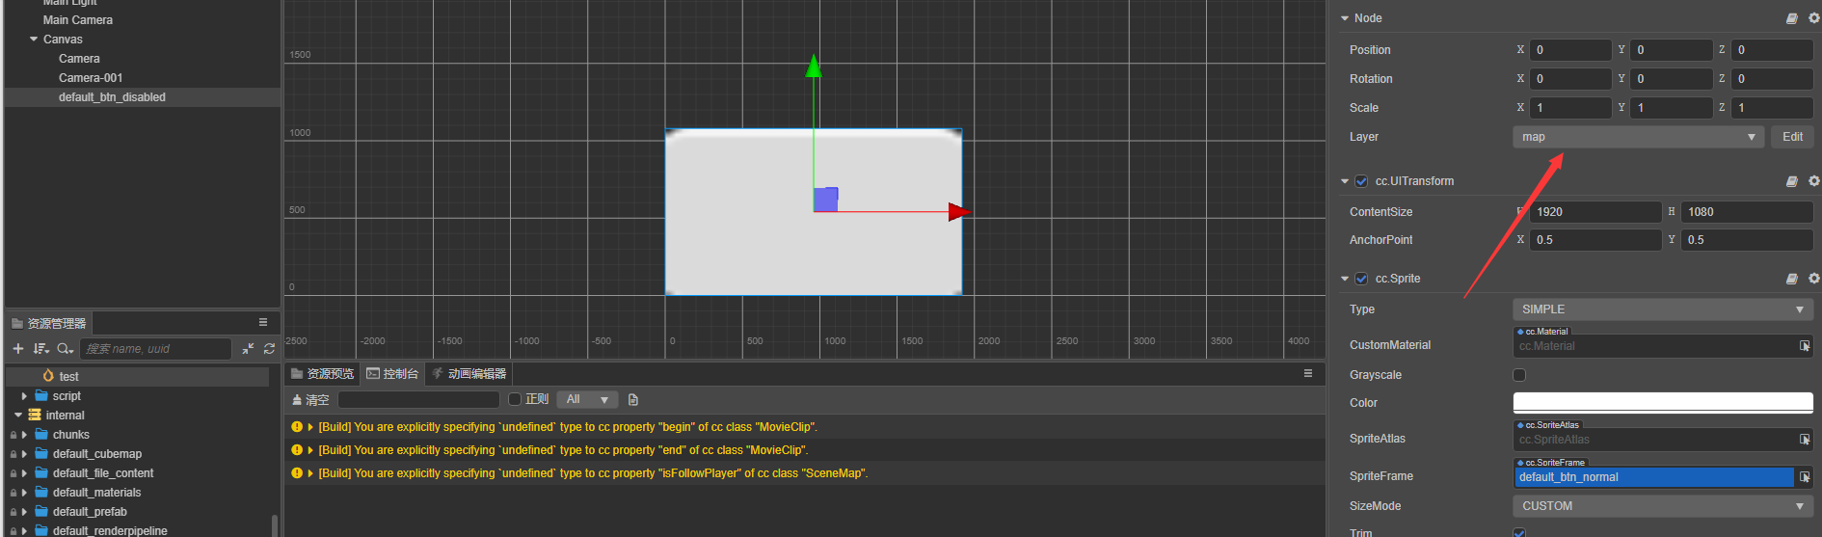
Task: Click the red X-axis arrow gizmo
Action: click(x=959, y=212)
